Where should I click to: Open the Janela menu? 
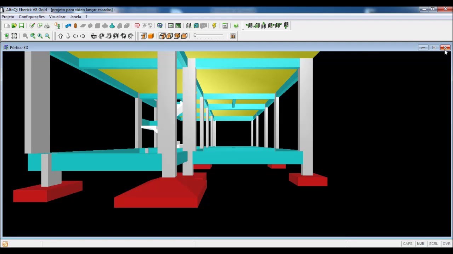click(x=75, y=17)
